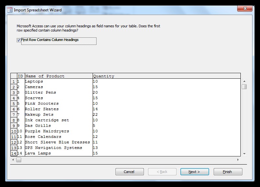Click the Cameras cell
Screen dimensions: 260x187
tap(59, 87)
